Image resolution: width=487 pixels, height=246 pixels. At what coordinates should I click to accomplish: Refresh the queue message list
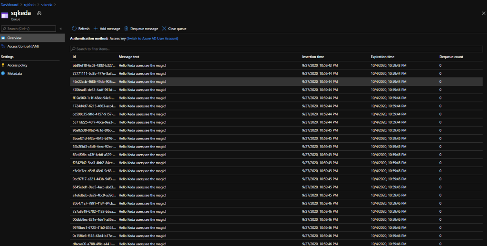[81, 29]
